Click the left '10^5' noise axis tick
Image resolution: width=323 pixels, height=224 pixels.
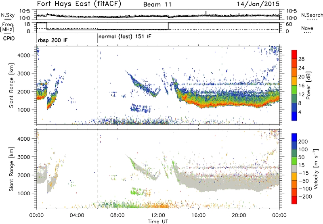pyautogui.click(x=25, y=11)
